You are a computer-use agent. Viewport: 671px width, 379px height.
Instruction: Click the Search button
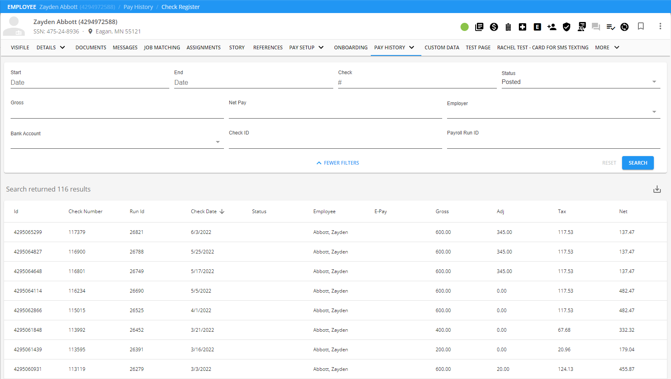[x=638, y=163]
